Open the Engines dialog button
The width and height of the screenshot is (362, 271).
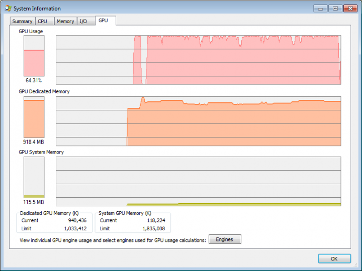[x=225, y=239]
